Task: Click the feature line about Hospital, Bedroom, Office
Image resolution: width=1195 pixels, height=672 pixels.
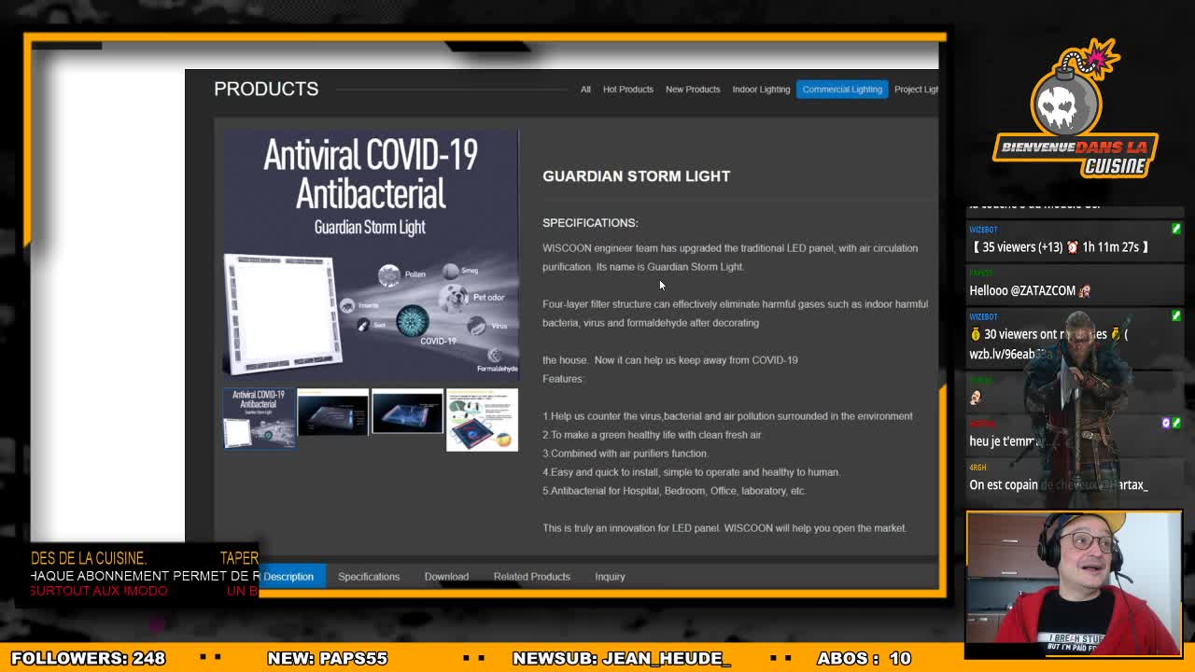Action: [674, 490]
